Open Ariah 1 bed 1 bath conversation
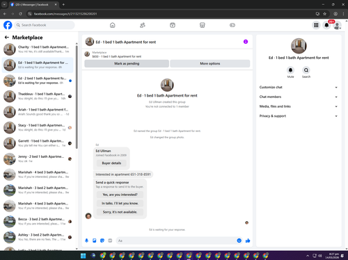Screen dimensions: 348x260 click(38, 112)
